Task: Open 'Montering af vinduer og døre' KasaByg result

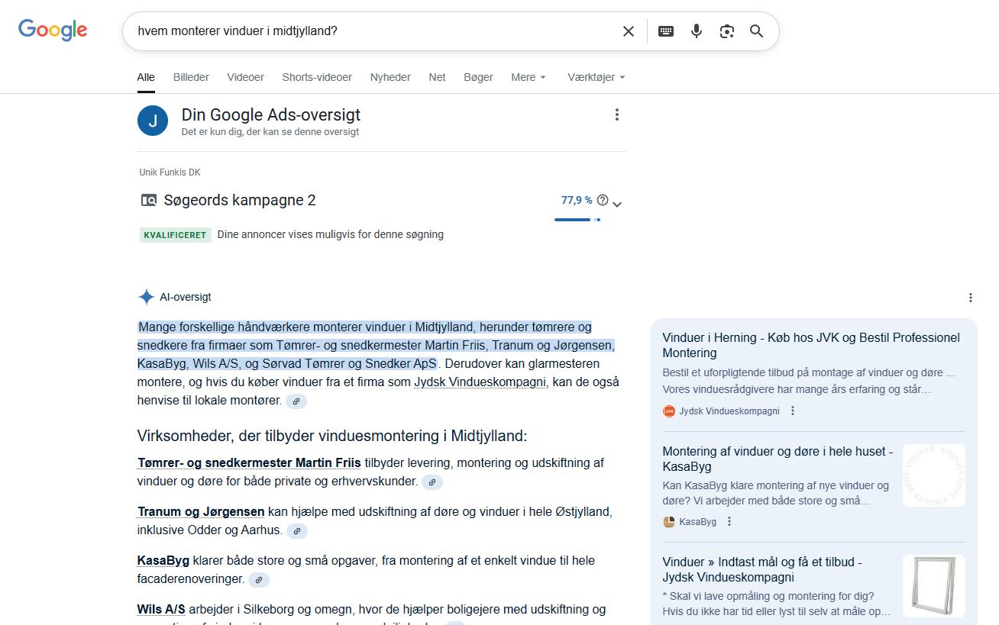Action: click(778, 459)
